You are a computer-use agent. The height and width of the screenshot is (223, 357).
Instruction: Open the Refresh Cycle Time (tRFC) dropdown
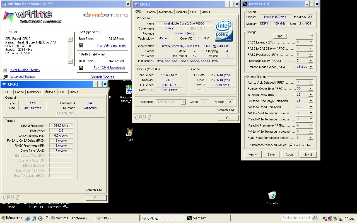310,88
